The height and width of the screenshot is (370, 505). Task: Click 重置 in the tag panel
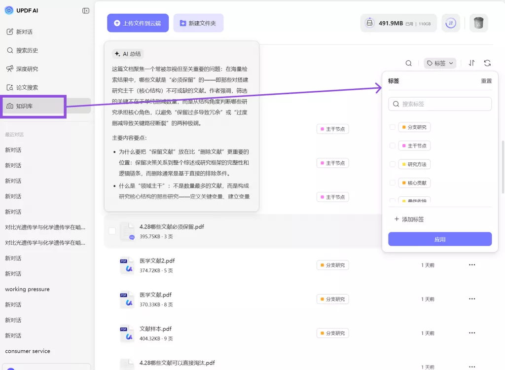tap(486, 81)
